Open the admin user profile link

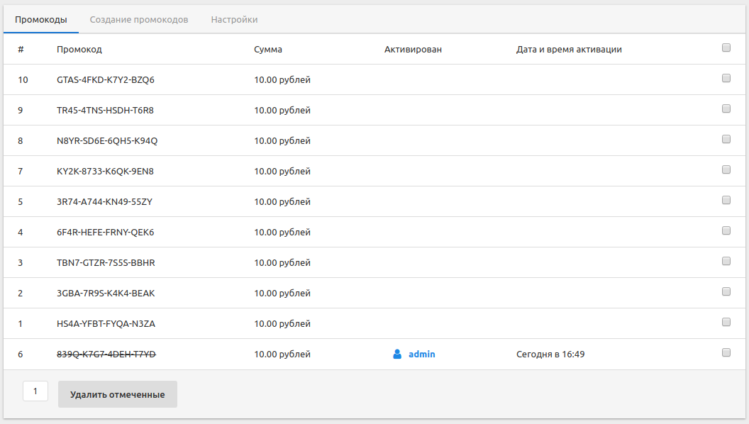point(421,354)
